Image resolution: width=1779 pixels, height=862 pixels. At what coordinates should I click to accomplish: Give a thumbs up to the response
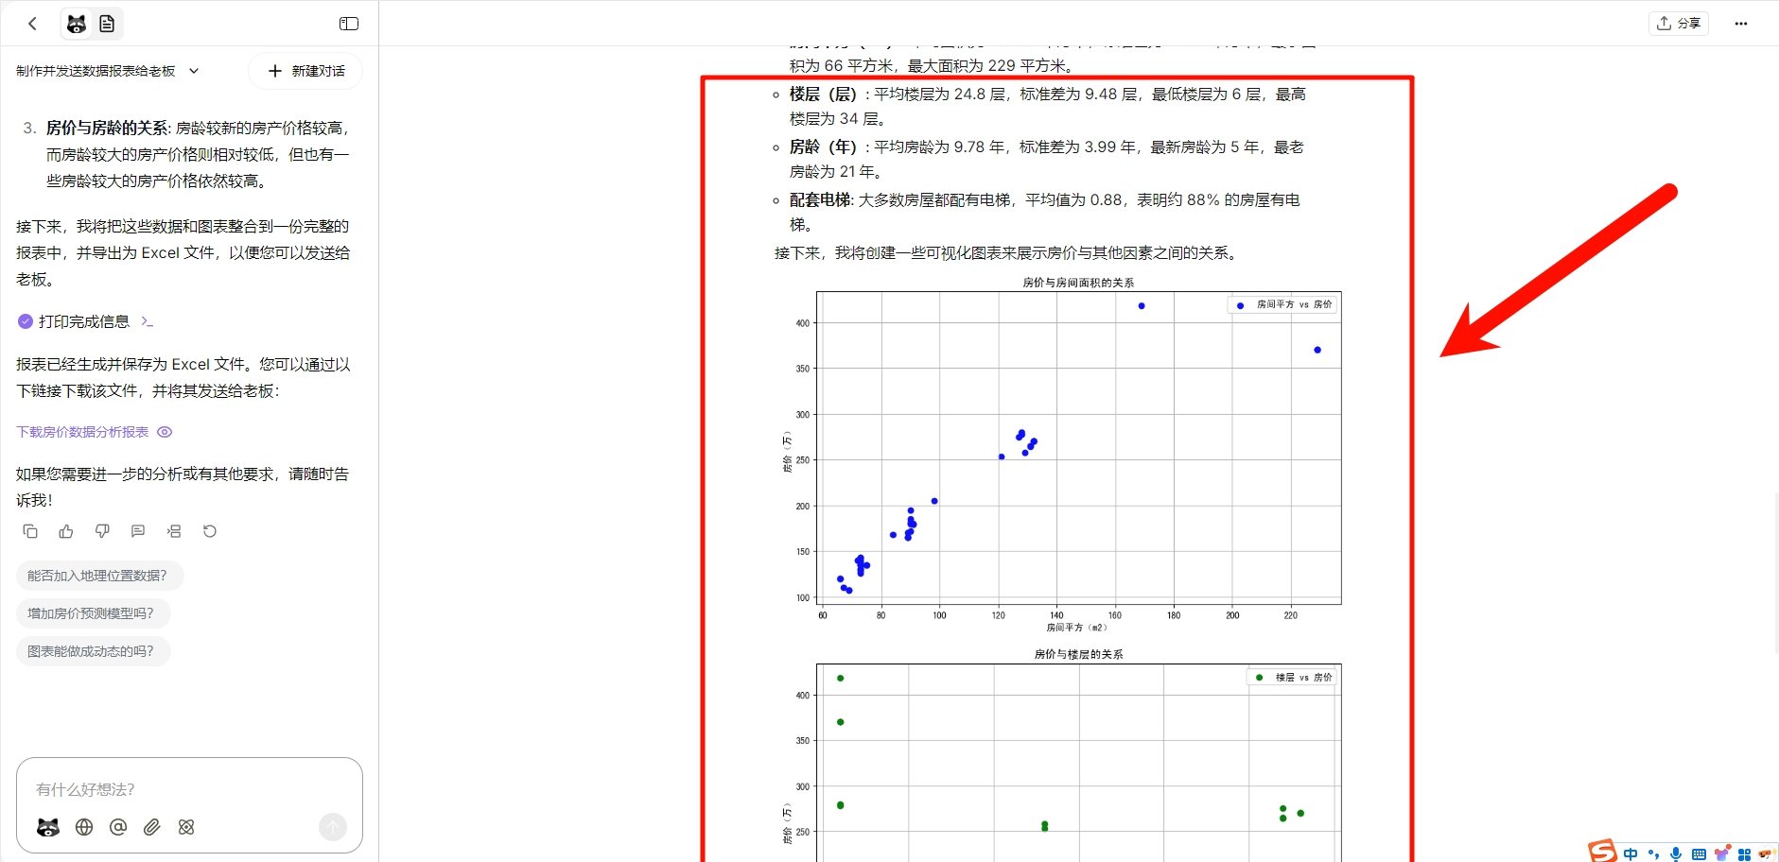pos(65,531)
